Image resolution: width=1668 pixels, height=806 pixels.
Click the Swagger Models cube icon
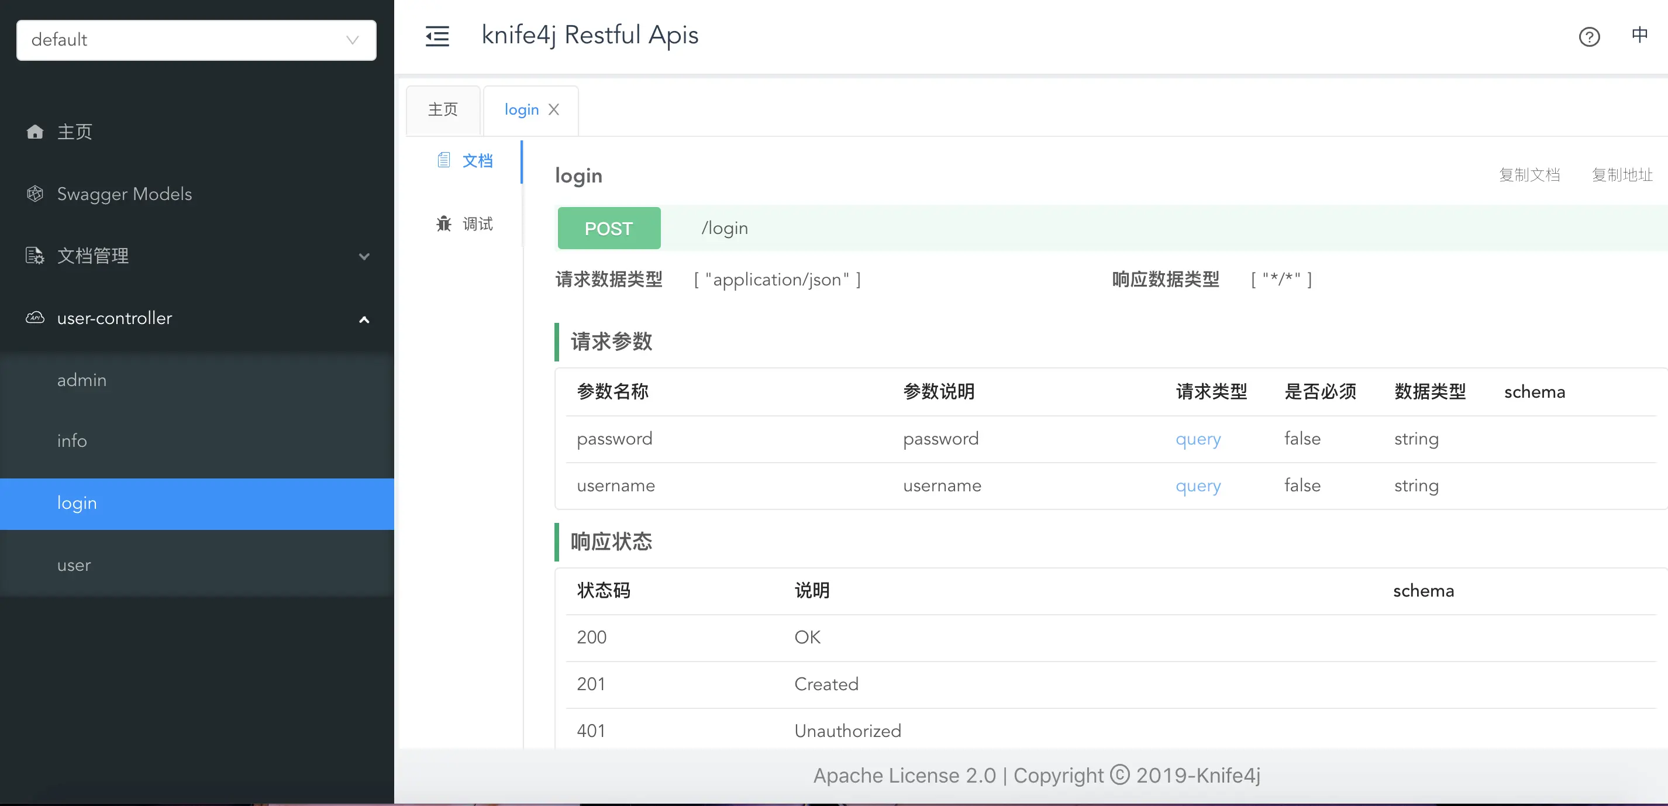(35, 194)
